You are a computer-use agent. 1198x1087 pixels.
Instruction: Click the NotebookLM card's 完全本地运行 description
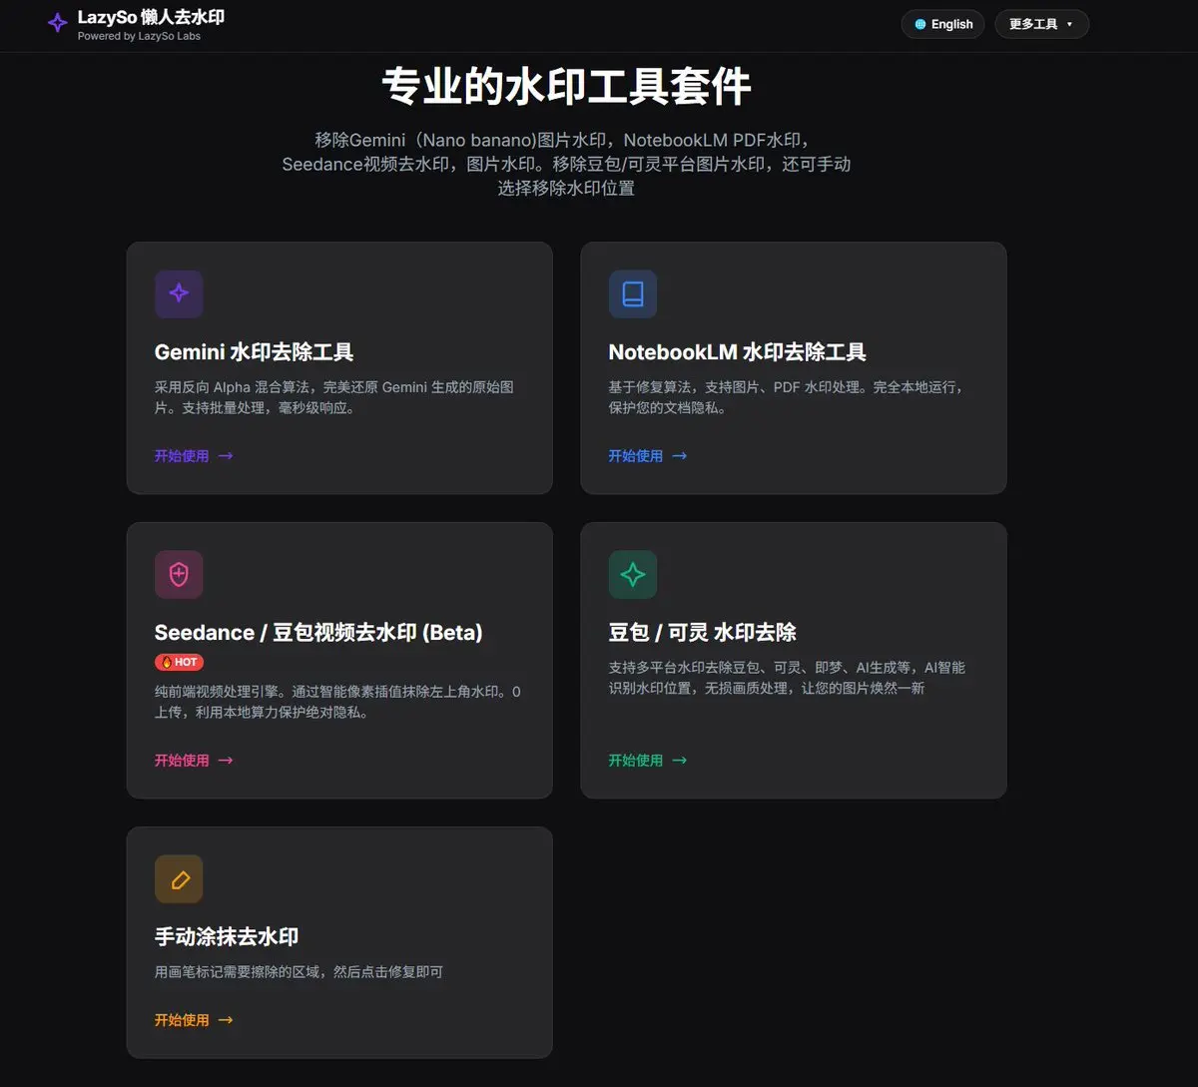(x=786, y=397)
